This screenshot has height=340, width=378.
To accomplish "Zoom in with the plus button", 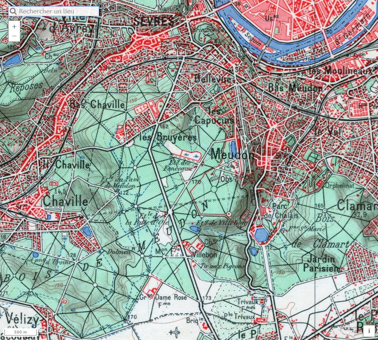I will pyautogui.click(x=14, y=26).
